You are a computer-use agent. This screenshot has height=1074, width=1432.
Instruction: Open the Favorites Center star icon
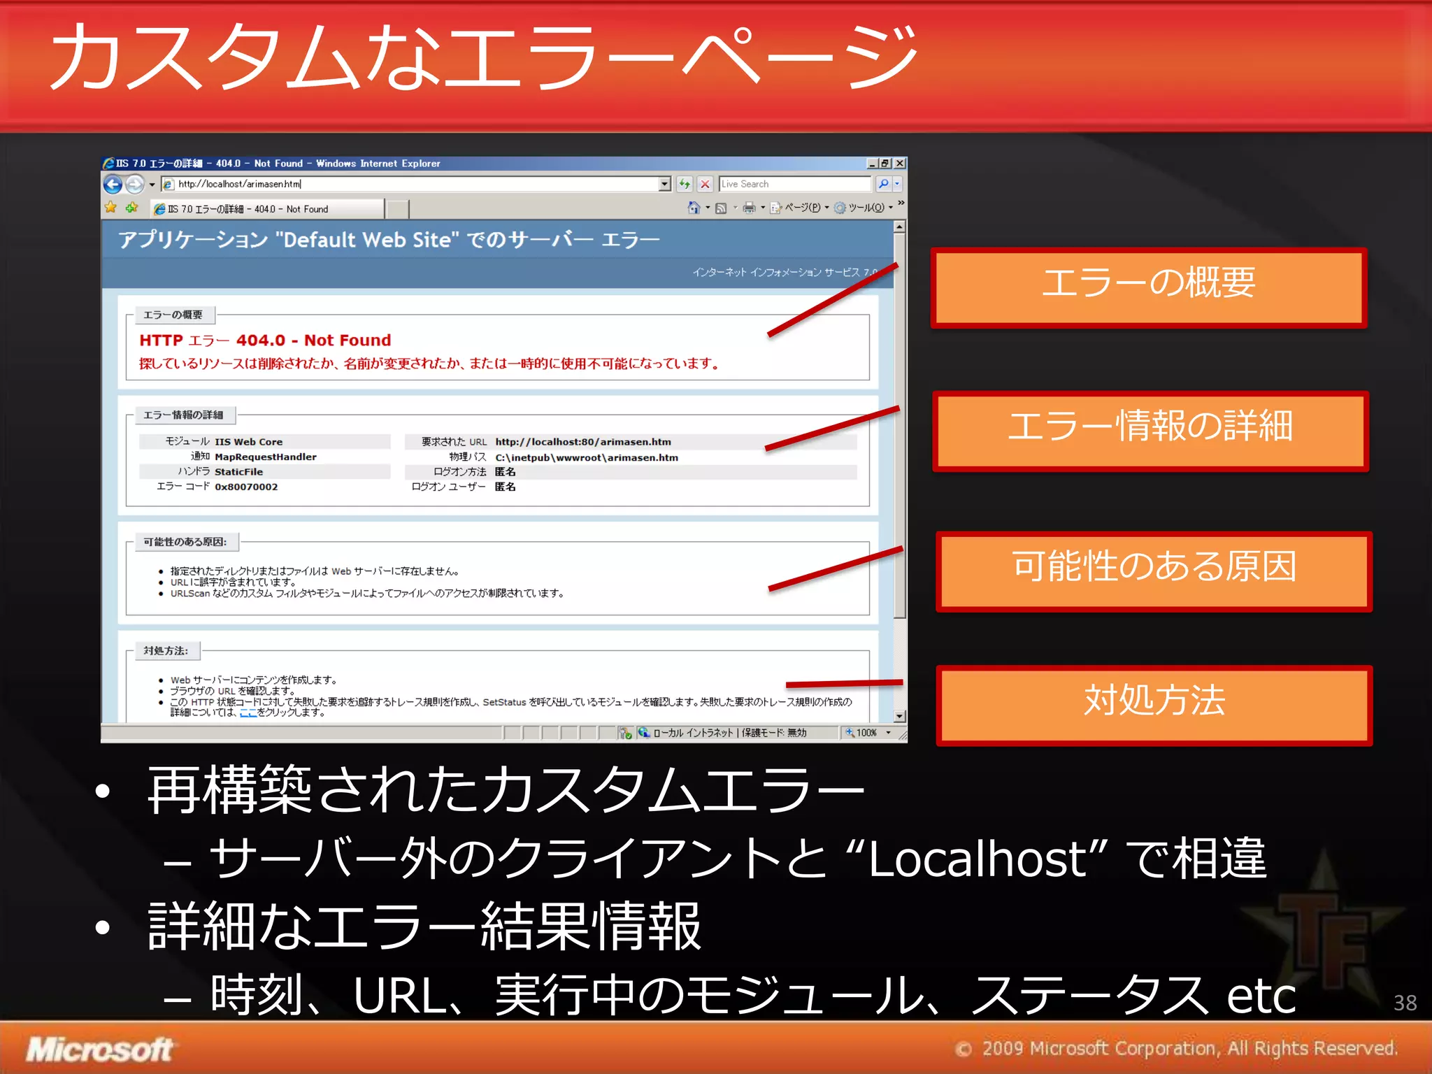[111, 208]
